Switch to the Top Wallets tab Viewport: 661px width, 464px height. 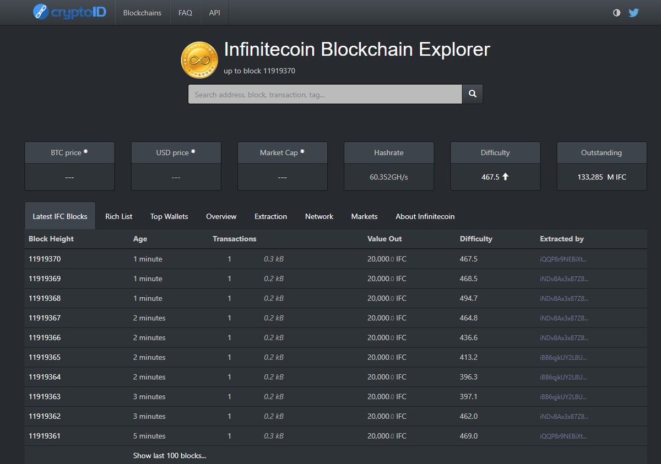(x=169, y=216)
